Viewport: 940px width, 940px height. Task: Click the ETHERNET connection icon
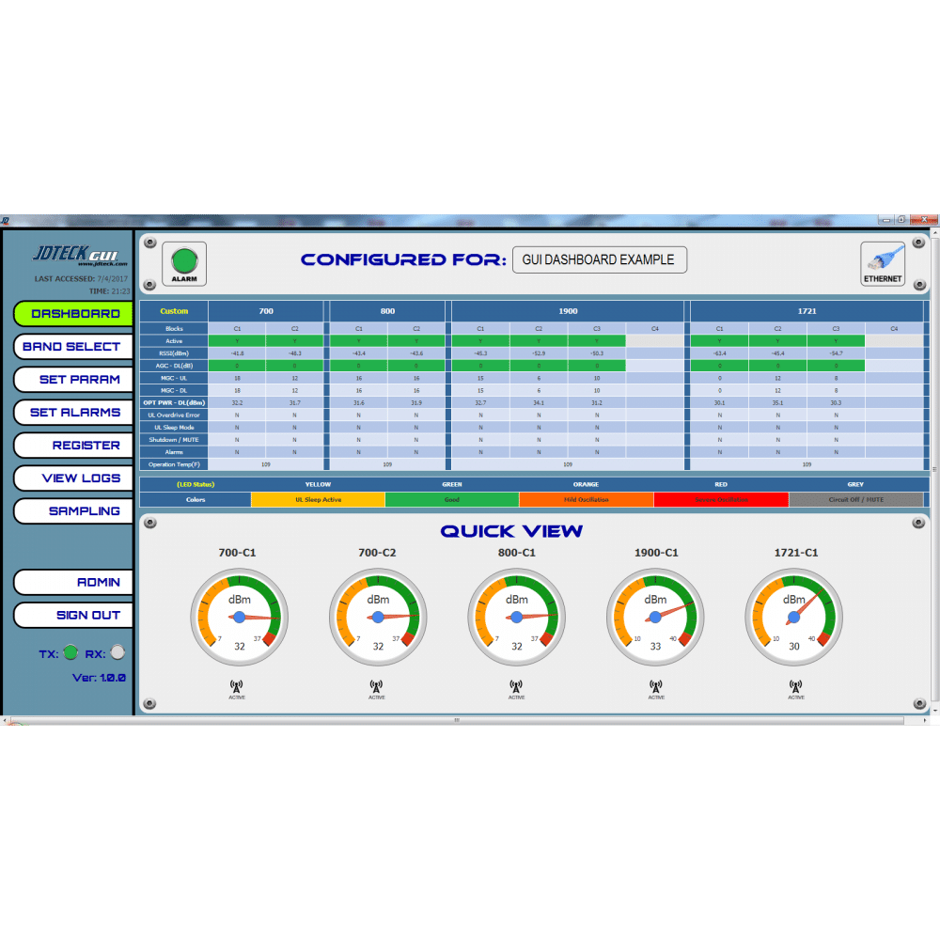point(883,263)
